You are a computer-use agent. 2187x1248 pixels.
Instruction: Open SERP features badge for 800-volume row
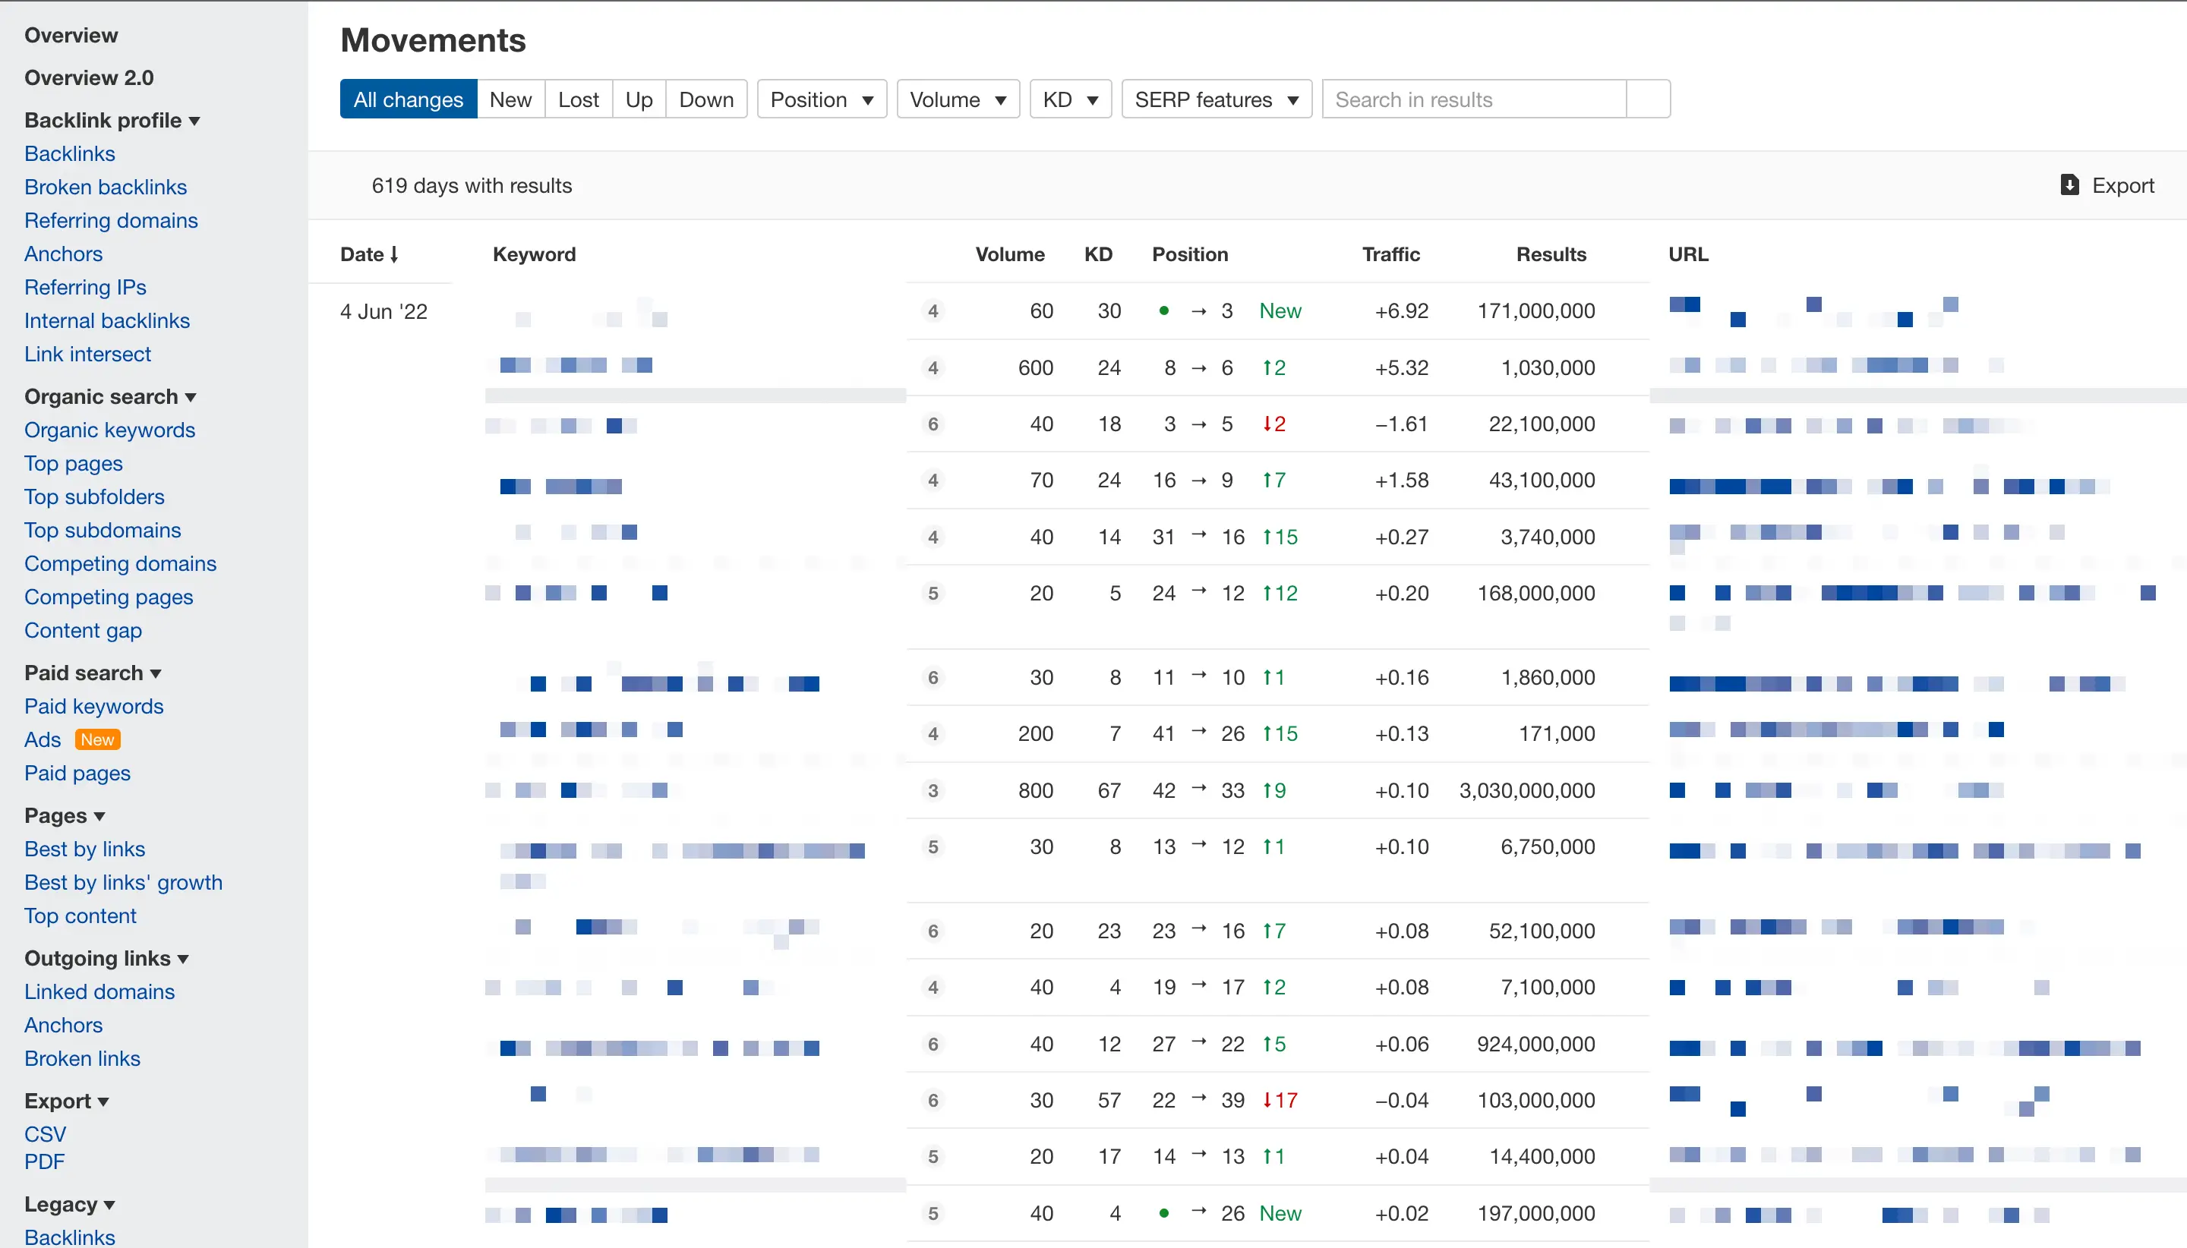[933, 790]
